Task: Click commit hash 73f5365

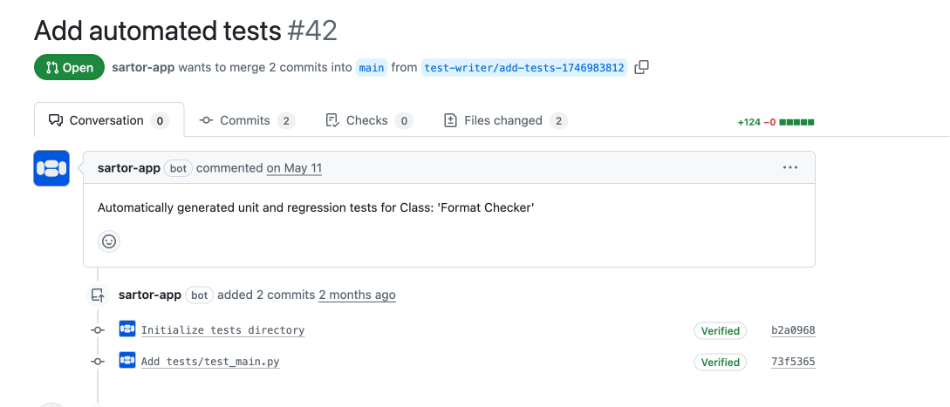Action: (793, 362)
